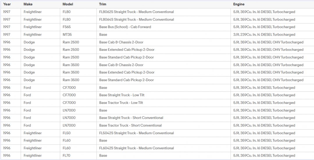Click the MT35 model cell
This screenshot has width=314, height=160.
click(67, 34)
